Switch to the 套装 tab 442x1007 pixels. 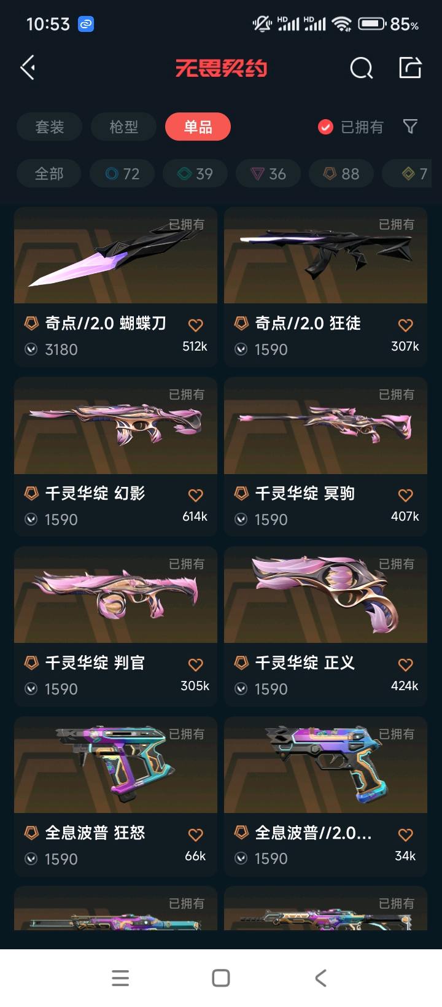click(x=49, y=127)
